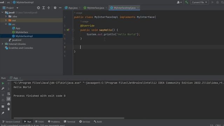The height and width of the screenshot is (126, 224).
Task: Click the implements gutter icon on line 3
Action: (68, 30)
